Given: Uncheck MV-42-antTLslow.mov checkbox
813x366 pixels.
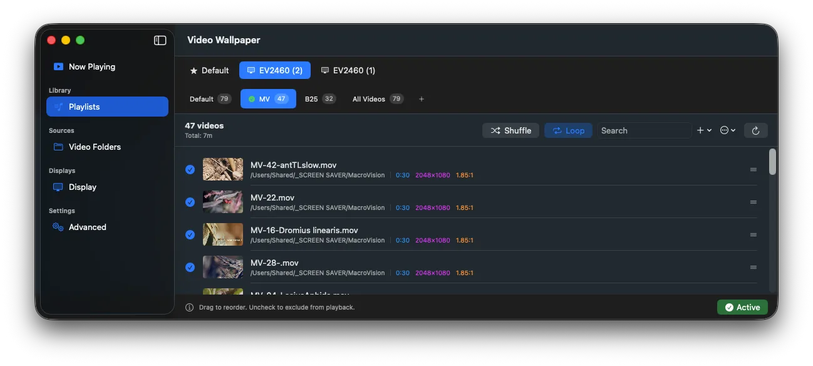Looking at the screenshot, I should (190, 169).
